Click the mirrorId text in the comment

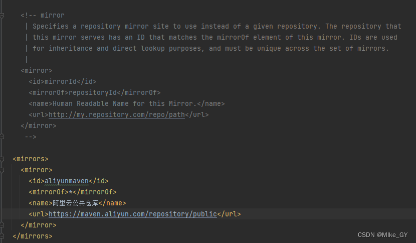tap(60, 81)
